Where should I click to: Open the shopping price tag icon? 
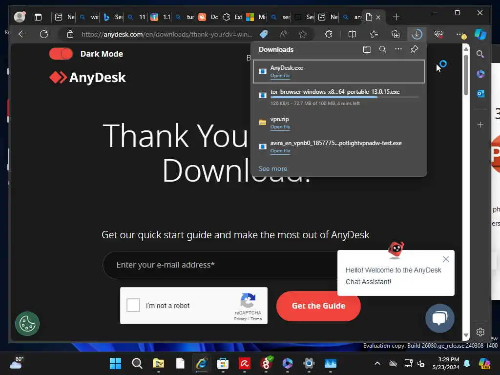(x=264, y=34)
